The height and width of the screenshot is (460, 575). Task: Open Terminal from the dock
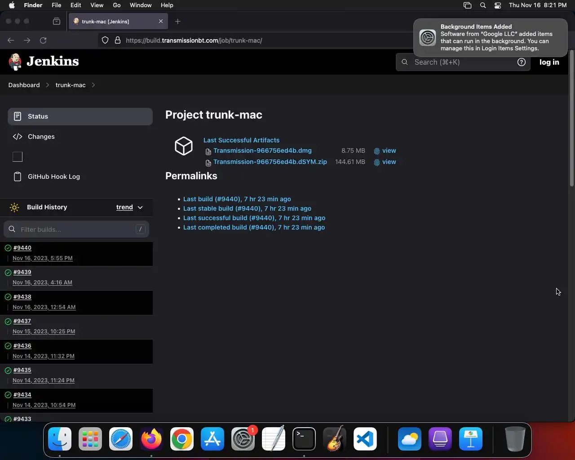[x=304, y=439]
